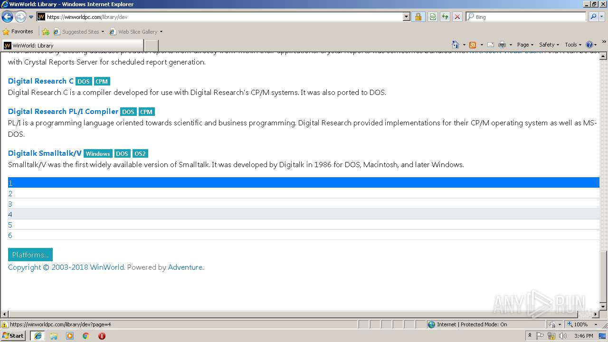Go to pagination page 3
This screenshot has width=608, height=342.
click(304, 204)
